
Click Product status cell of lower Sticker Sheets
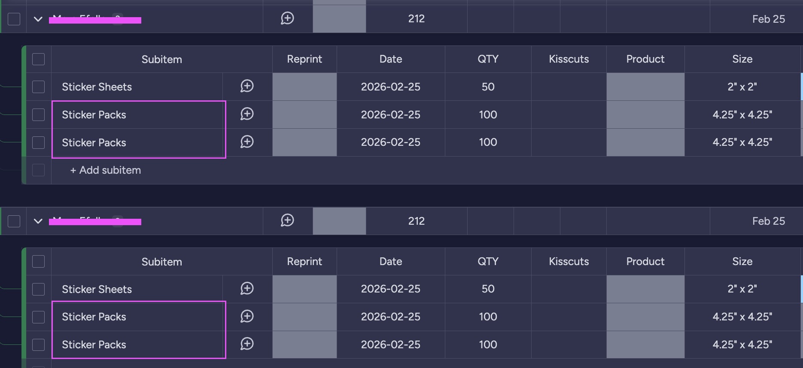click(x=645, y=289)
